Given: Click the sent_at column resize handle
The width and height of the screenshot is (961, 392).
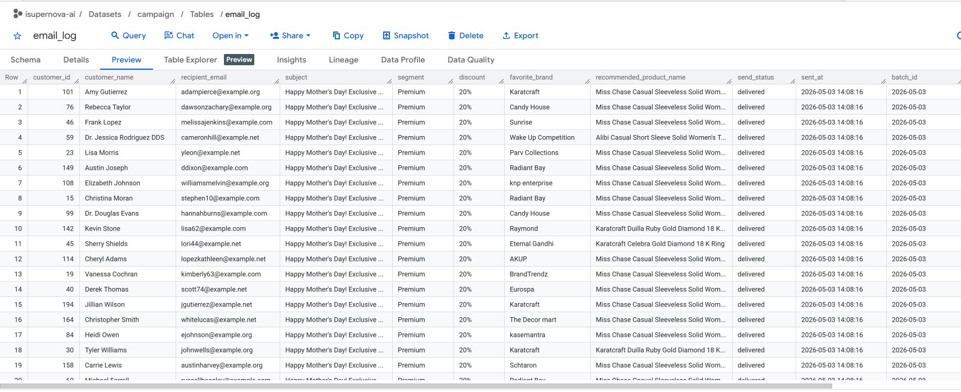Looking at the screenshot, I should [883, 81].
